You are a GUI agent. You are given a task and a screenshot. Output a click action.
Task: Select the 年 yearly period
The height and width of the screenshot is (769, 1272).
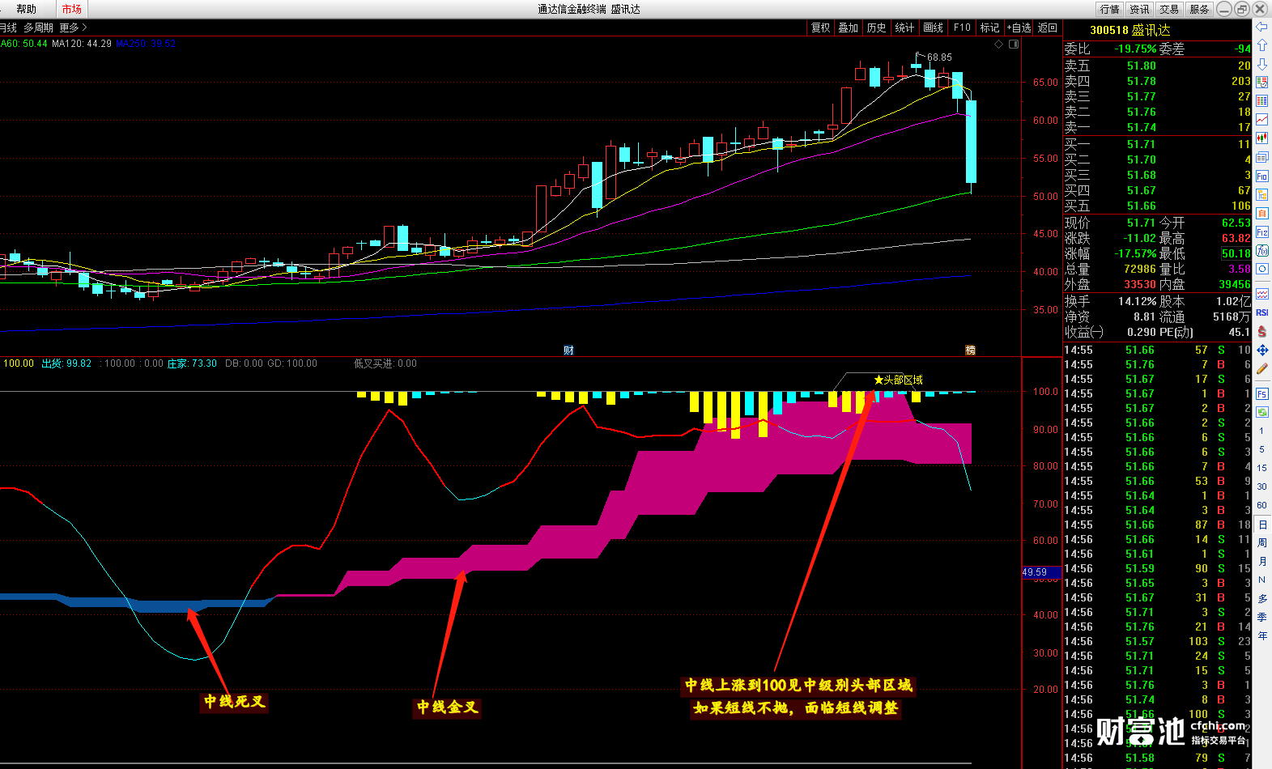pos(1261,635)
